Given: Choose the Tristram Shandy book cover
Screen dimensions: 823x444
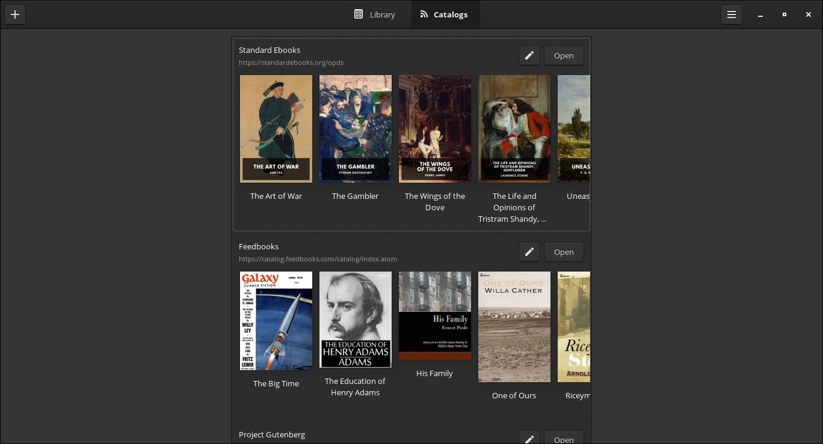Looking at the screenshot, I should click(514, 129).
